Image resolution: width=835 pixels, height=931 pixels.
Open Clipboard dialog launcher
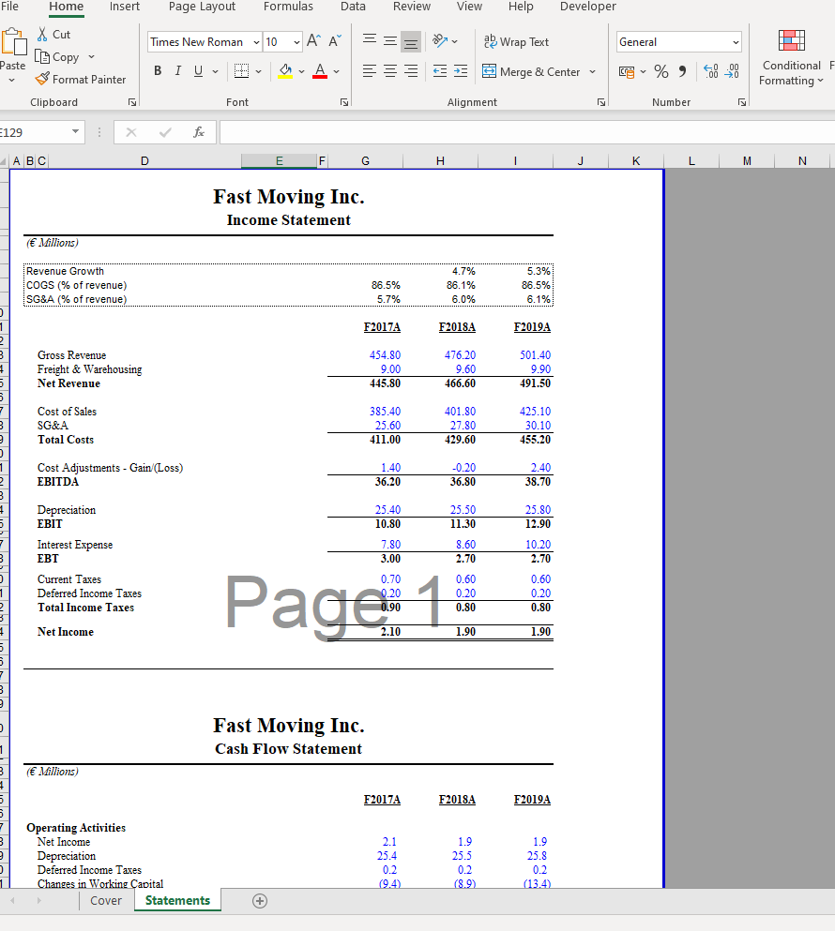coord(132,102)
